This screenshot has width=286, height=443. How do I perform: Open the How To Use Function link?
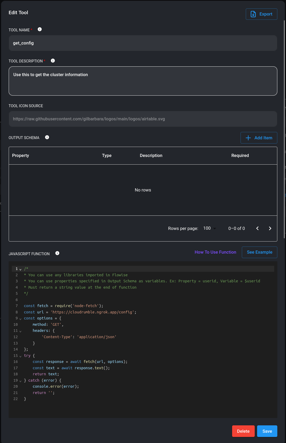(x=215, y=252)
